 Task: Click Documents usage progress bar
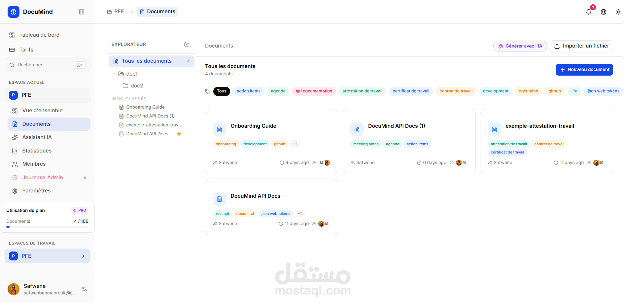[48, 227]
